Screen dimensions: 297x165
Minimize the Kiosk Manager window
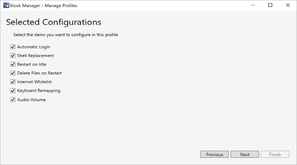pos(253,5)
